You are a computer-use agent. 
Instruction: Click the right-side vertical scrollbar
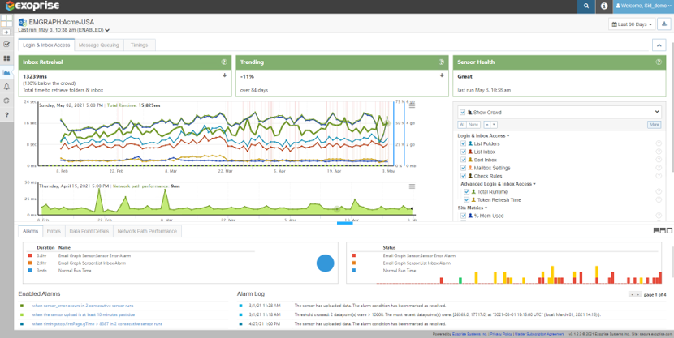pyautogui.click(x=672, y=107)
